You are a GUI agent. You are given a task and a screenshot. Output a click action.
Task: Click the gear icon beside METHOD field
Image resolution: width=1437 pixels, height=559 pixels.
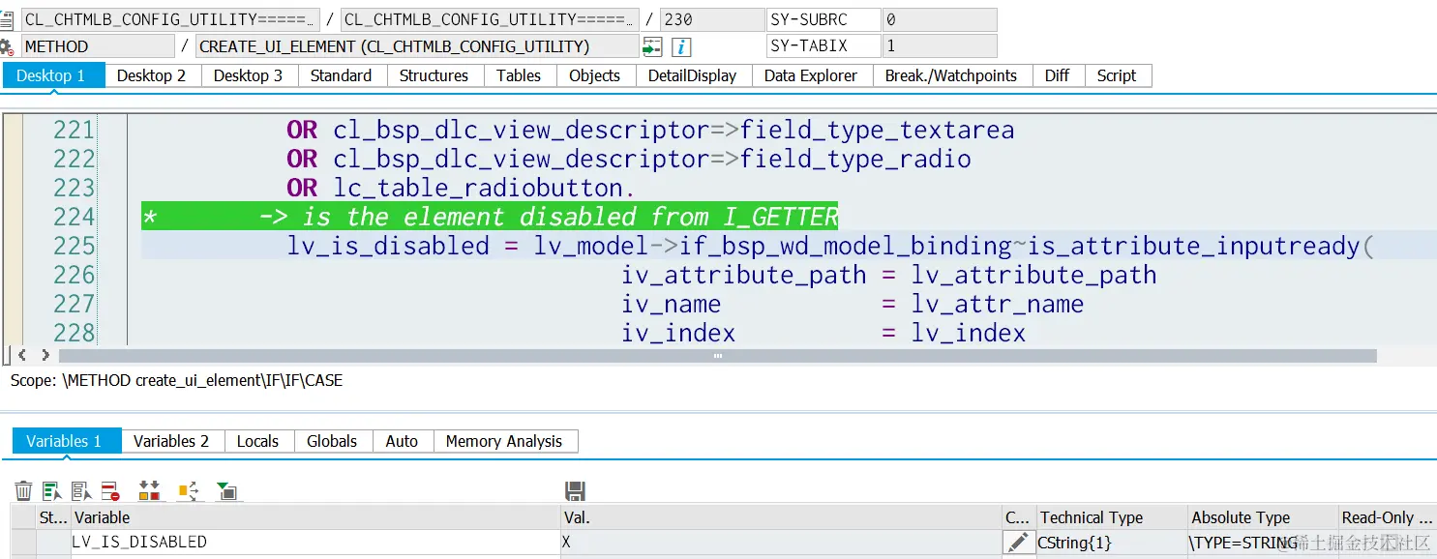click(8, 46)
